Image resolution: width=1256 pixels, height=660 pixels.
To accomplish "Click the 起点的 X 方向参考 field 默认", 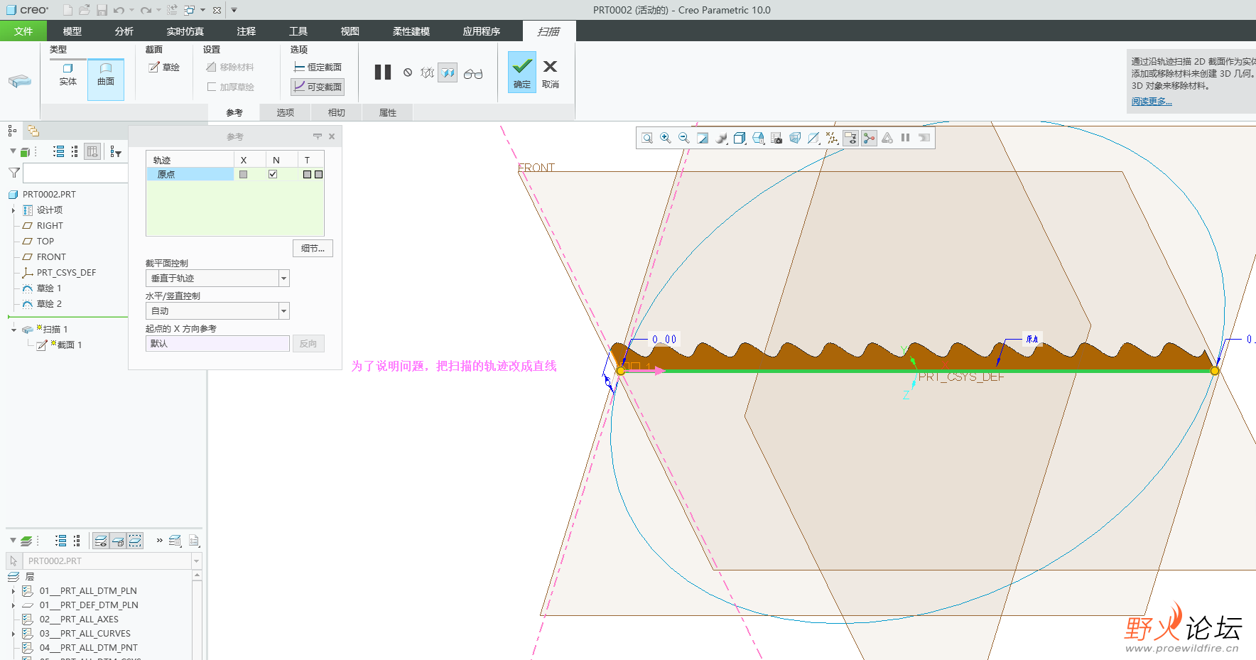I will tap(217, 343).
